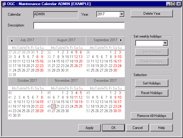
Task: Click week number 53 in December
Action: tap(88, 111)
